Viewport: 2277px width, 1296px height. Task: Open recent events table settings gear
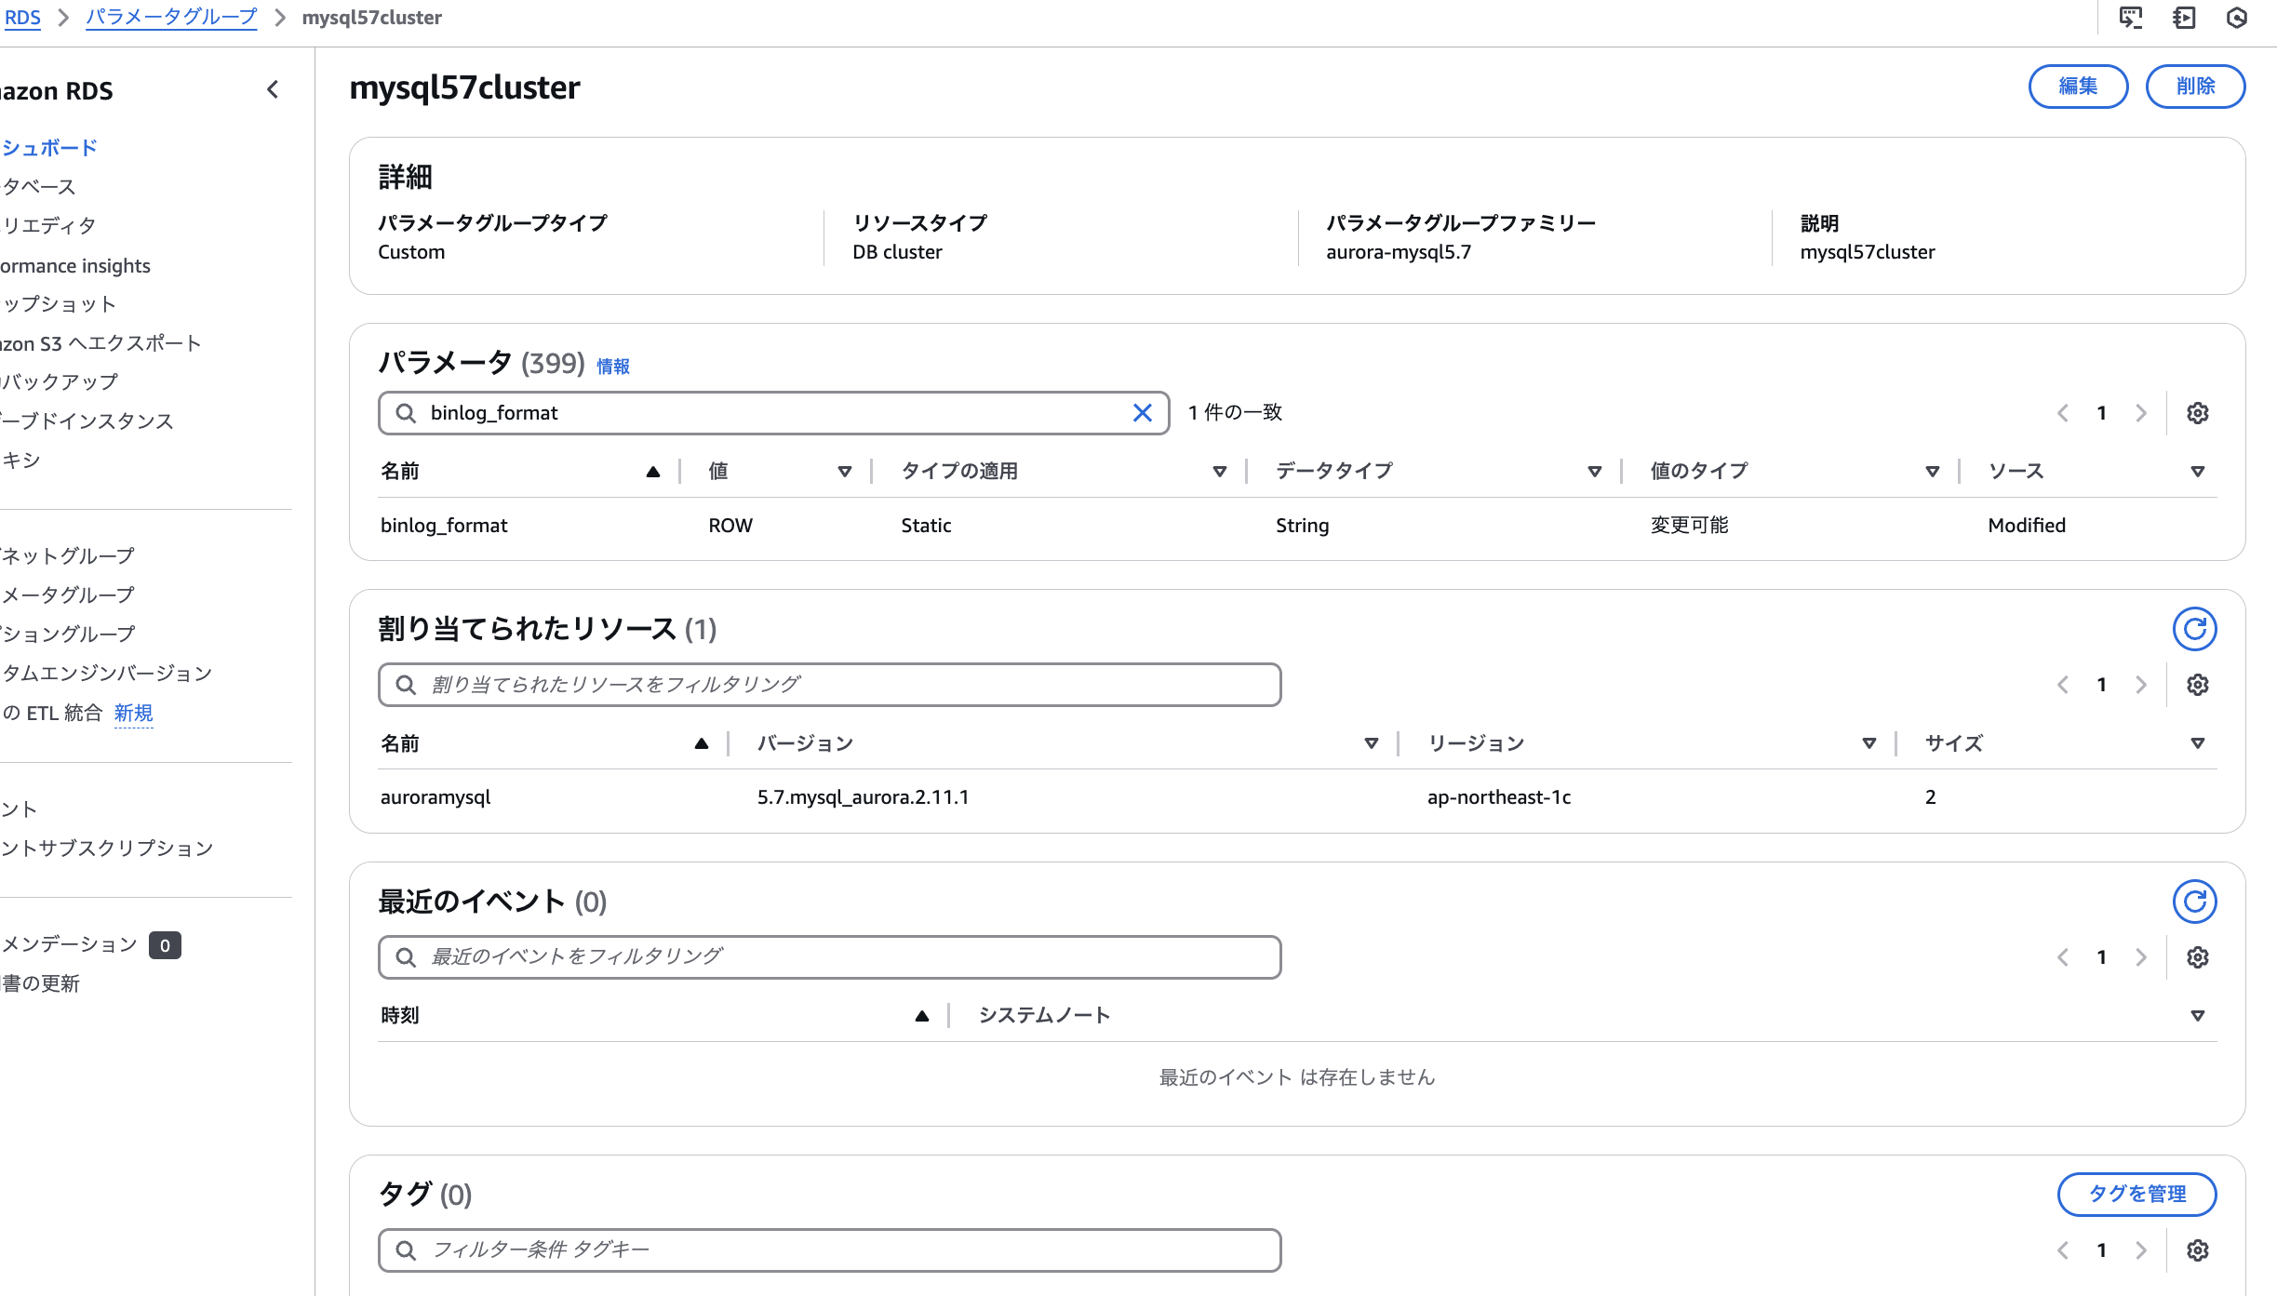[2197, 957]
